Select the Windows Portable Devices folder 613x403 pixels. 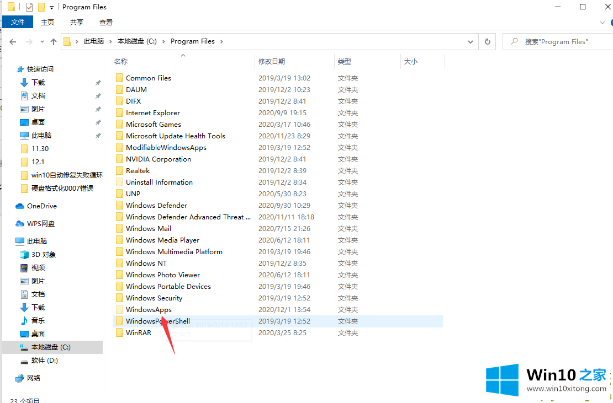point(168,287)
